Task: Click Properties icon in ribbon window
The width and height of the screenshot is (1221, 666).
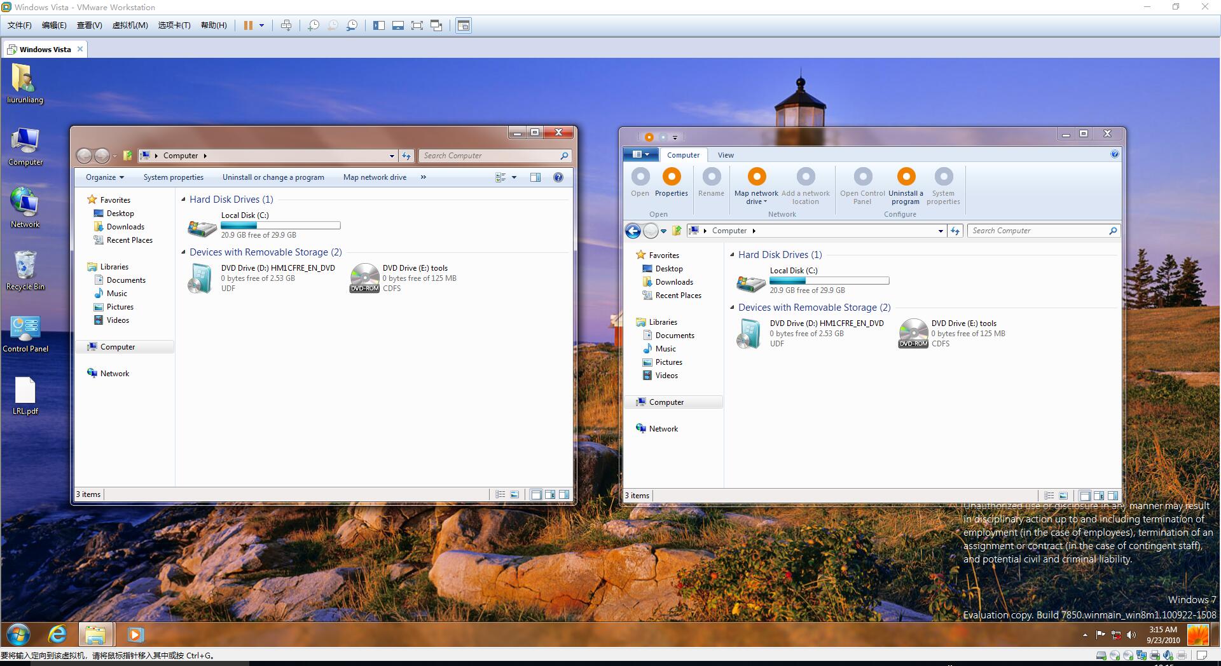Action: pos(672,177)
